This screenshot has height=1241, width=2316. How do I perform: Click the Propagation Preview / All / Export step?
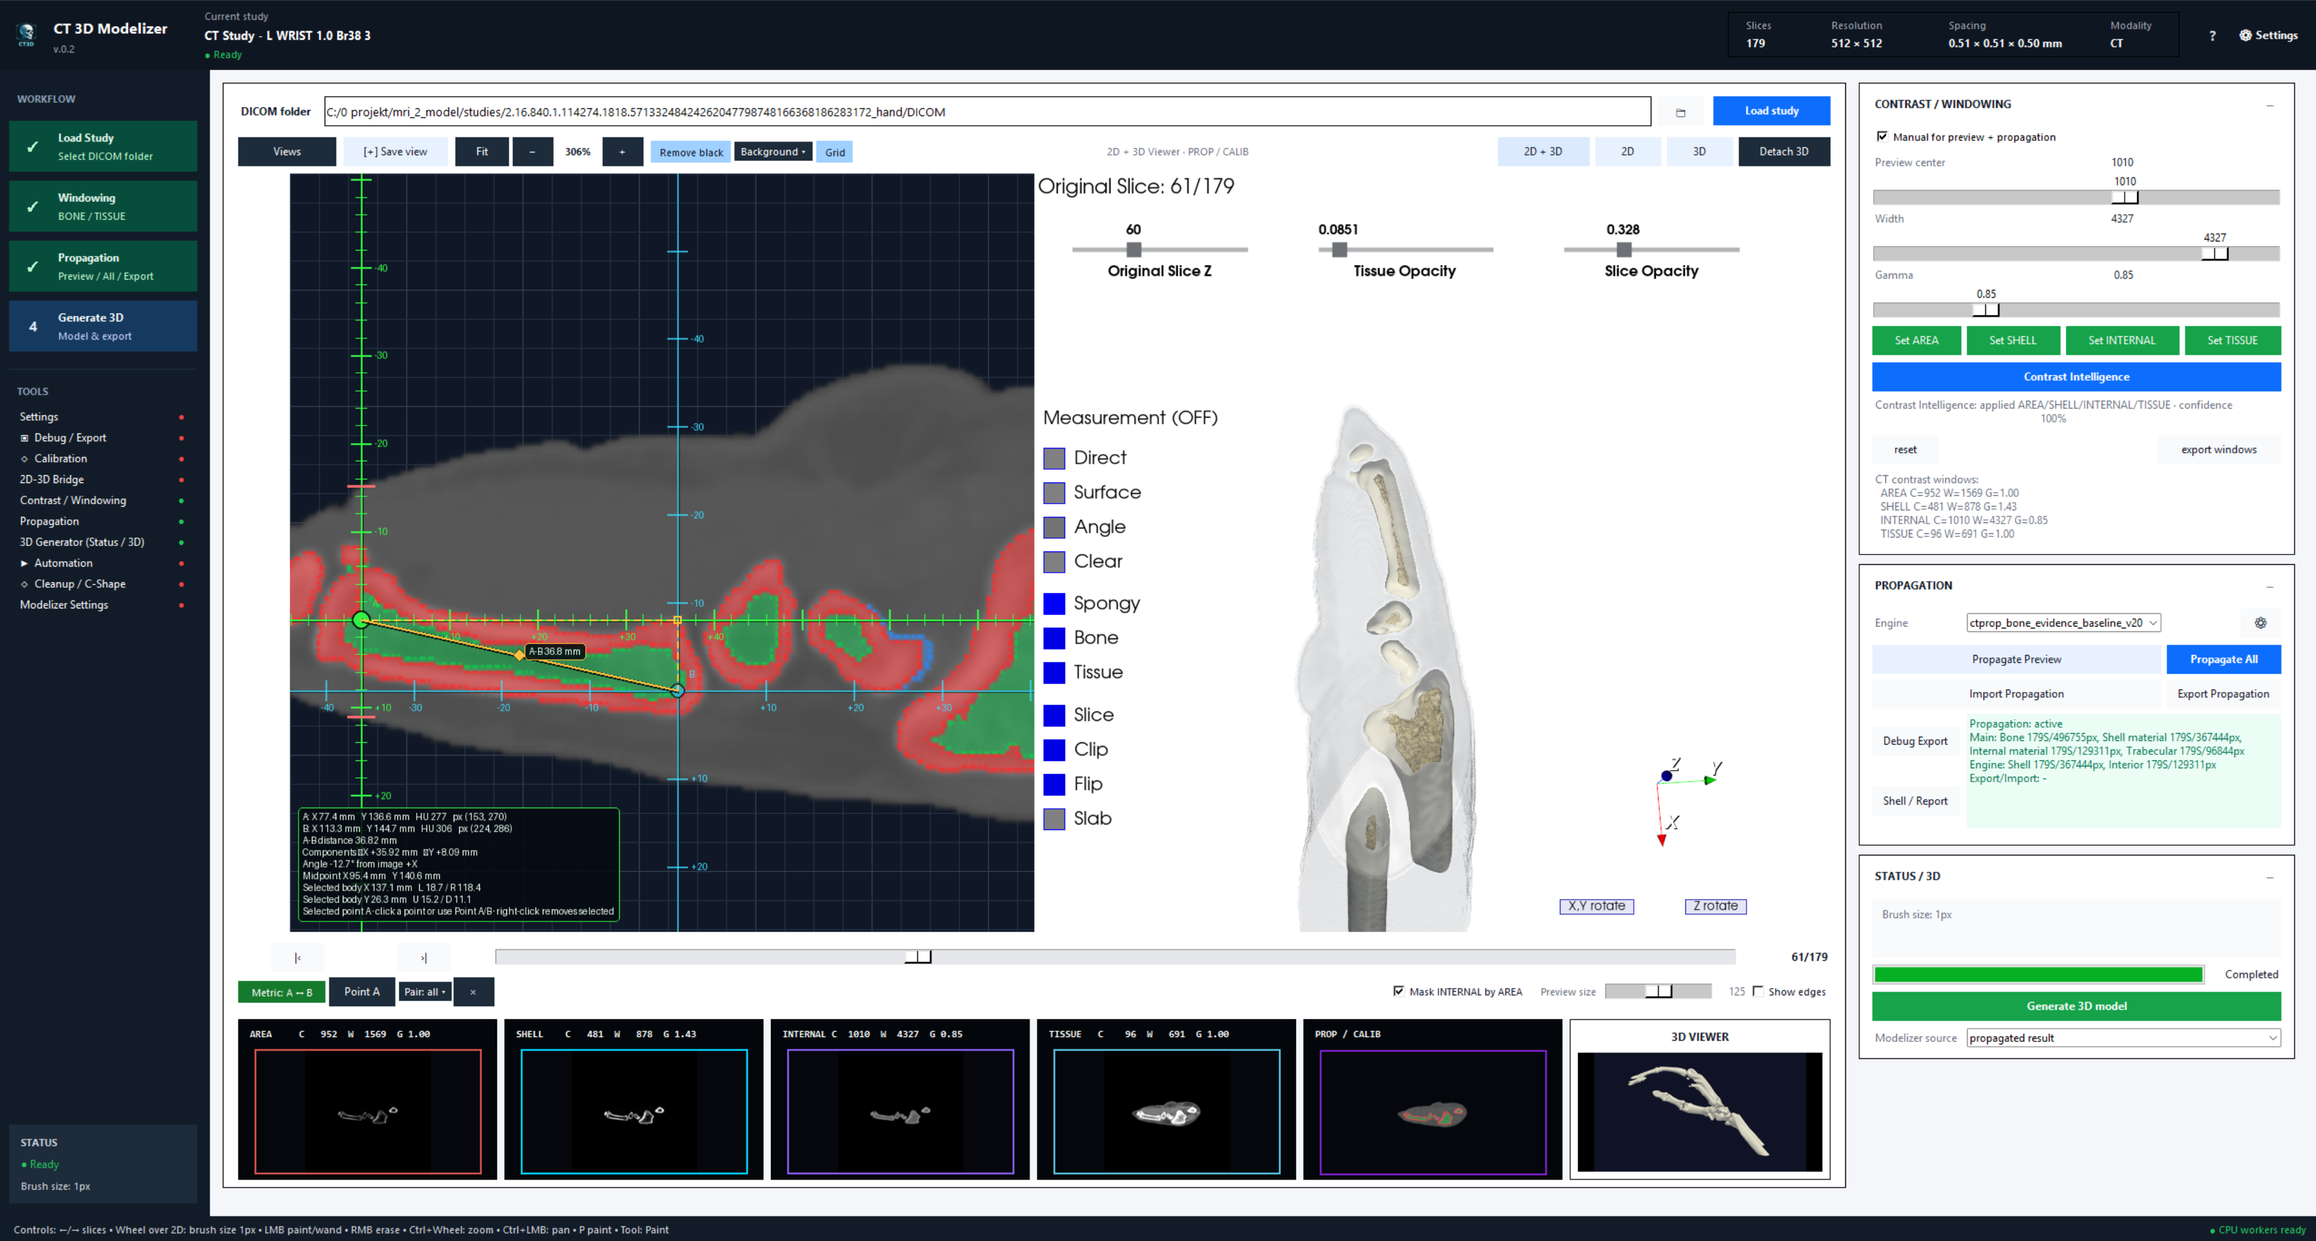coord(104,267)
